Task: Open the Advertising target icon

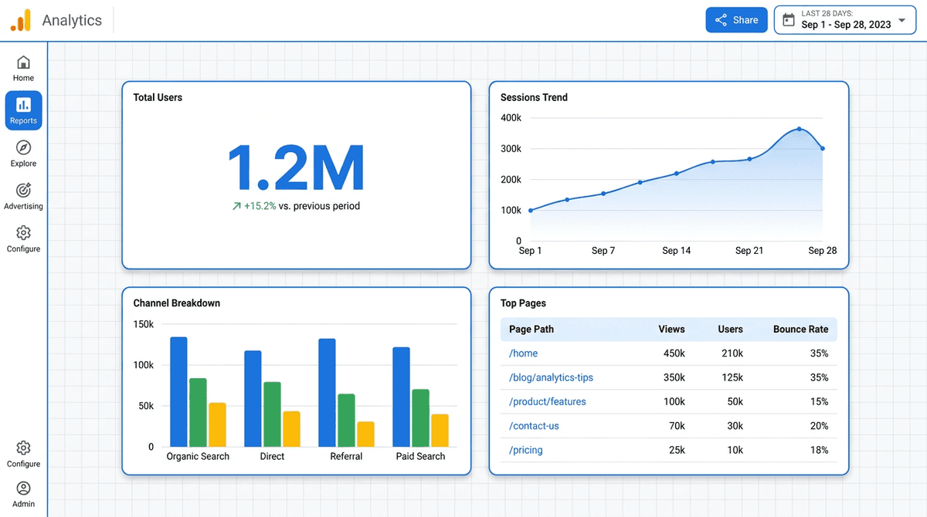Action: 23,190
